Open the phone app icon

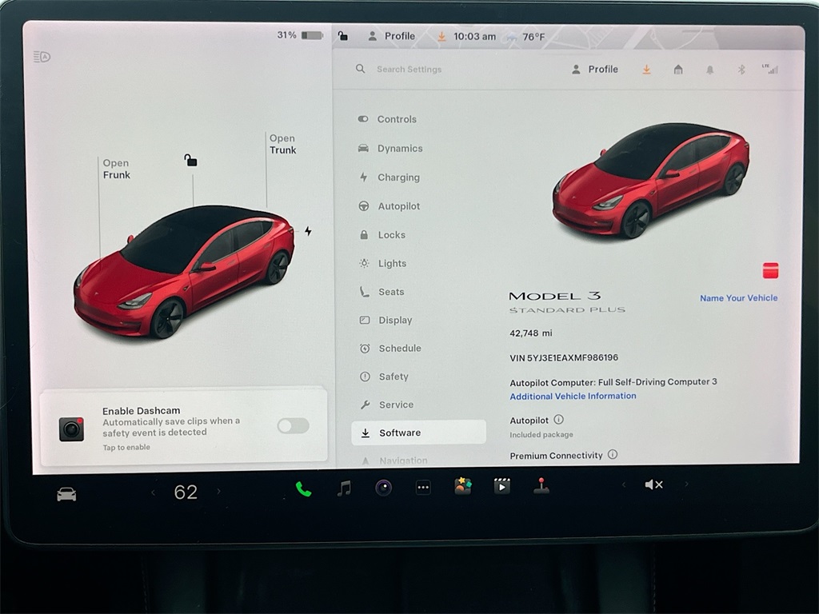303,488
